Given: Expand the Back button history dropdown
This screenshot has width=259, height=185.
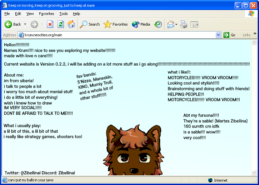Looking at the screenshot, I should tap(25, 24).
